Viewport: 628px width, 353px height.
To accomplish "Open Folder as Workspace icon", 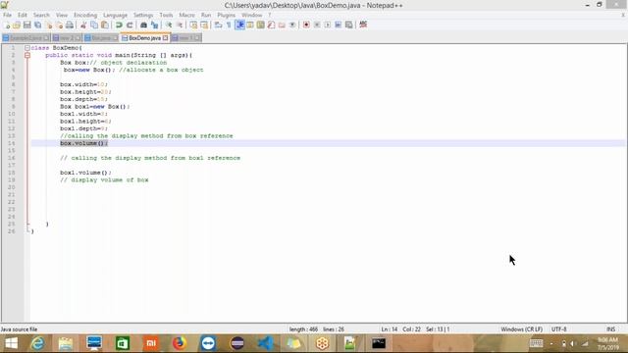I will [282, 25].
